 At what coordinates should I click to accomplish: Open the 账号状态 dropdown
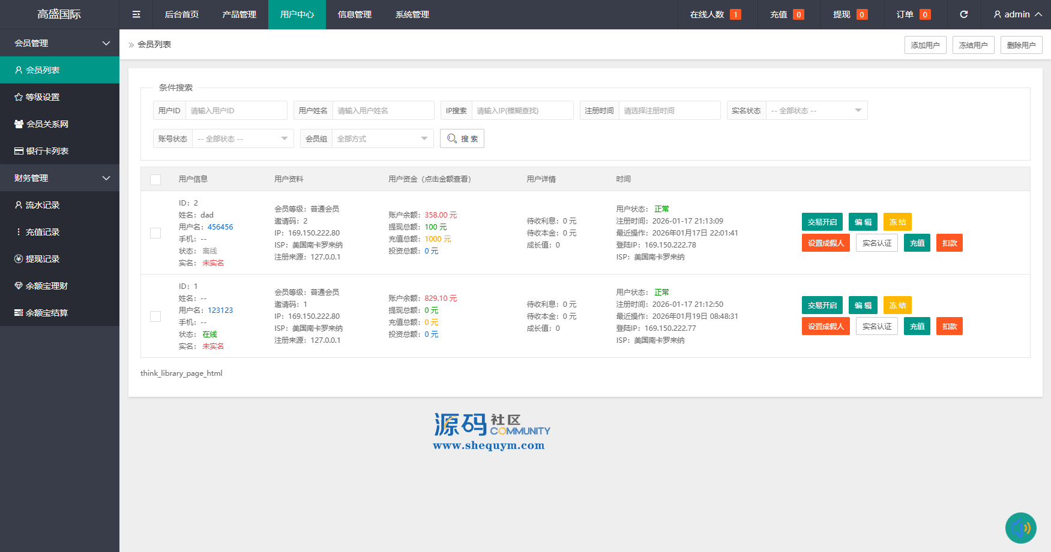(242, 139)
